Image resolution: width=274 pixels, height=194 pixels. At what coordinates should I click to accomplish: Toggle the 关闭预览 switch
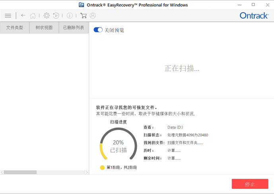pos(98,30)
